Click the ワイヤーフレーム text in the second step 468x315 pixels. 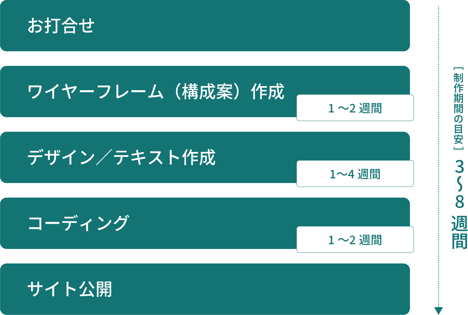pos(95,92)
